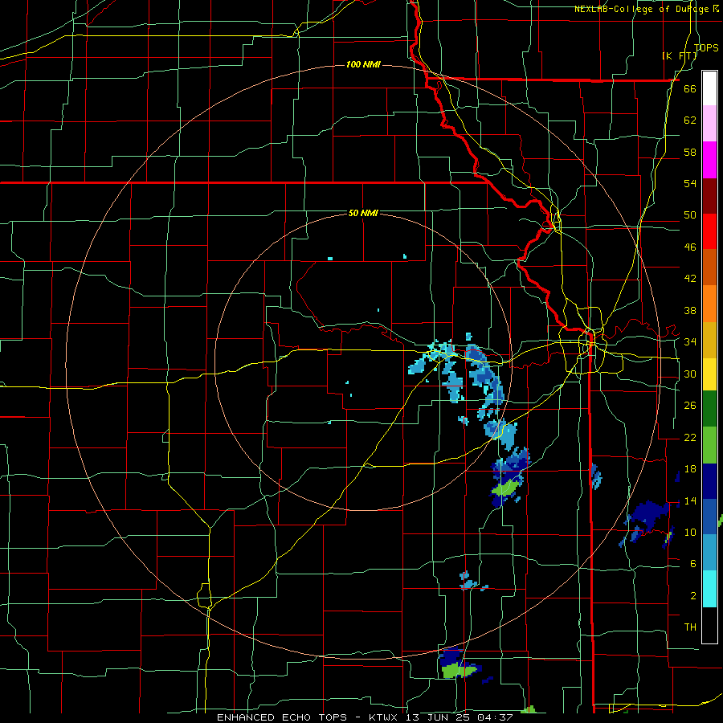Click the legend value "30"
723x723 pixels.
[x=690, y=374]
